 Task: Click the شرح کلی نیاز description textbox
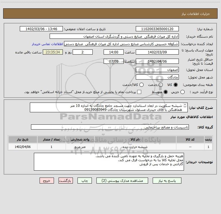(109, 107)
